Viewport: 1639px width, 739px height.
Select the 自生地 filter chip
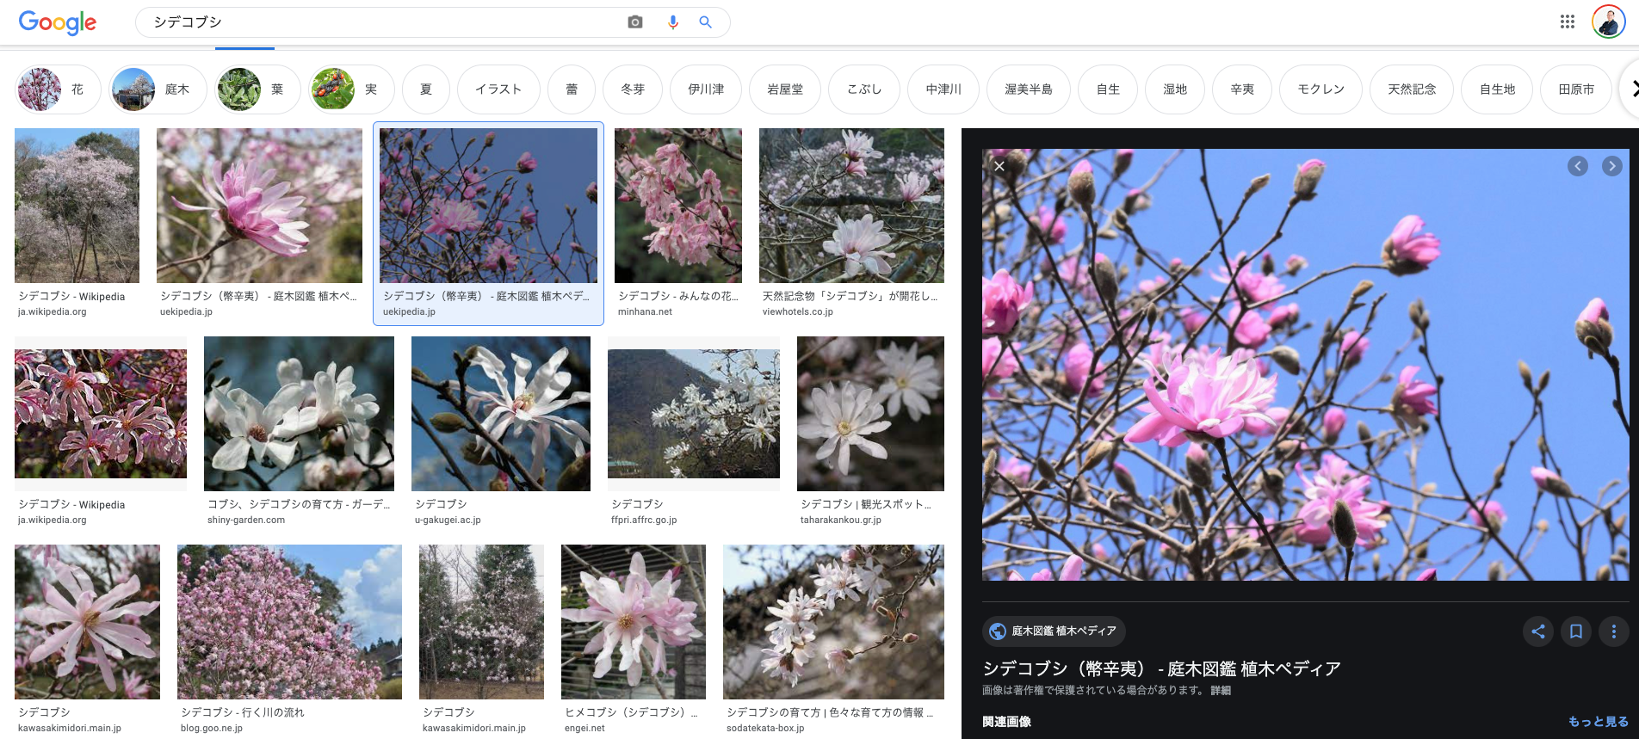pyautogui.click(x=1497, y=89)
